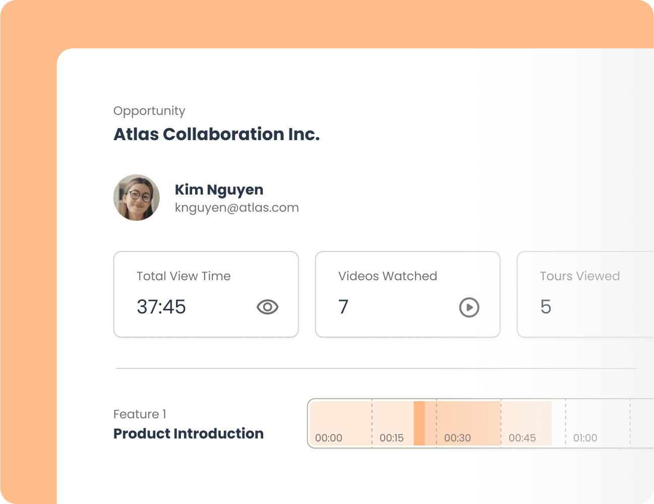
Task: Click the eye icon on Total View Time
Action: [267, 307]
